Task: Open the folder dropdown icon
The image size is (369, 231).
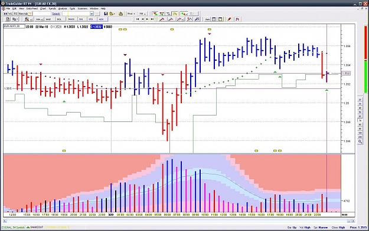Action: point(112,14)
